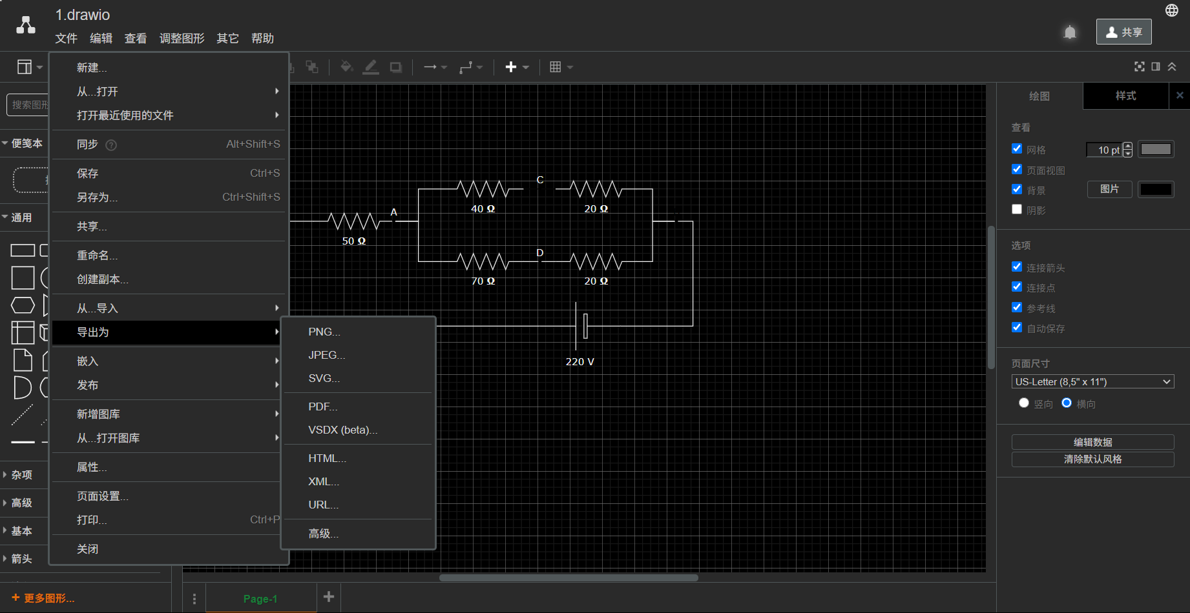Toggle the format panel icon
This screenshot has width=1190, height=613.
click(x=1156, y=66)
